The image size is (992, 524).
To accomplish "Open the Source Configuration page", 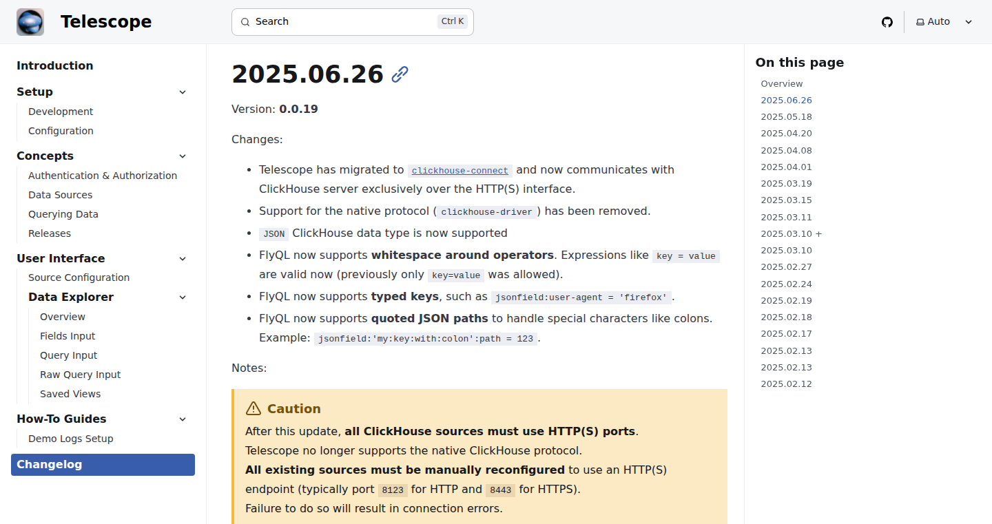I will click(x=79, y=277).
